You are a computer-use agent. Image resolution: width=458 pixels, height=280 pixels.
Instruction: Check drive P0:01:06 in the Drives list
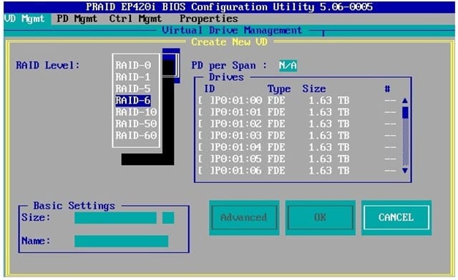(x=207, y=171)
